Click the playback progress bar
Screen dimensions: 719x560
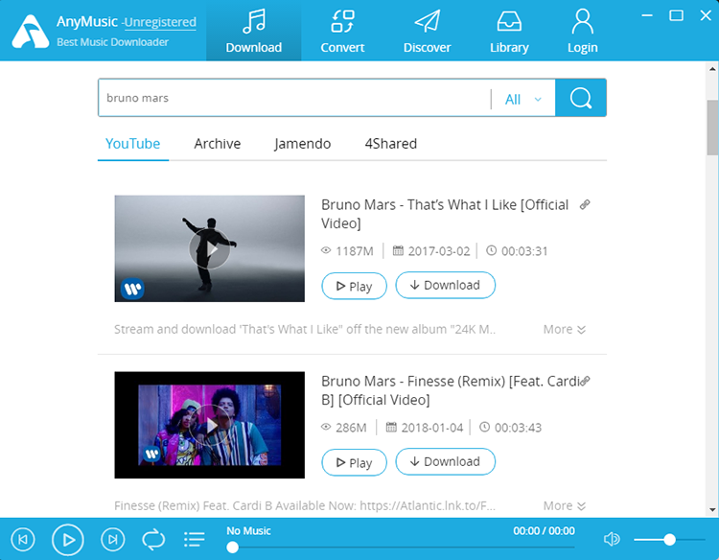[x=402, y=548]
